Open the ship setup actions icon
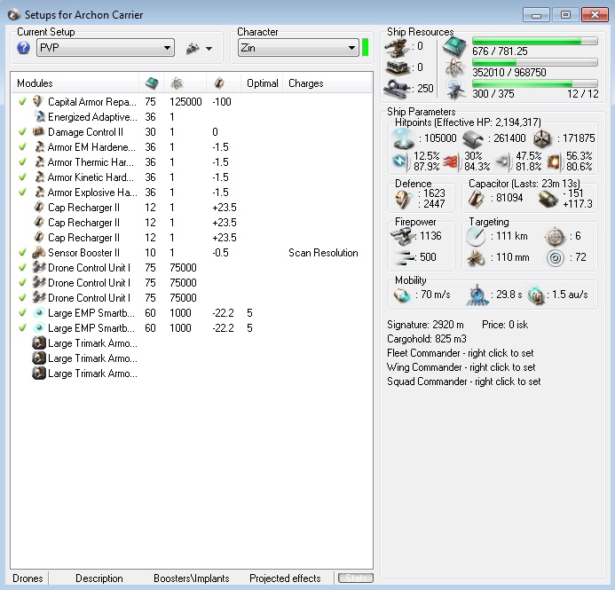The width and height of the screenshot is (615, 590). coord(193,48)
